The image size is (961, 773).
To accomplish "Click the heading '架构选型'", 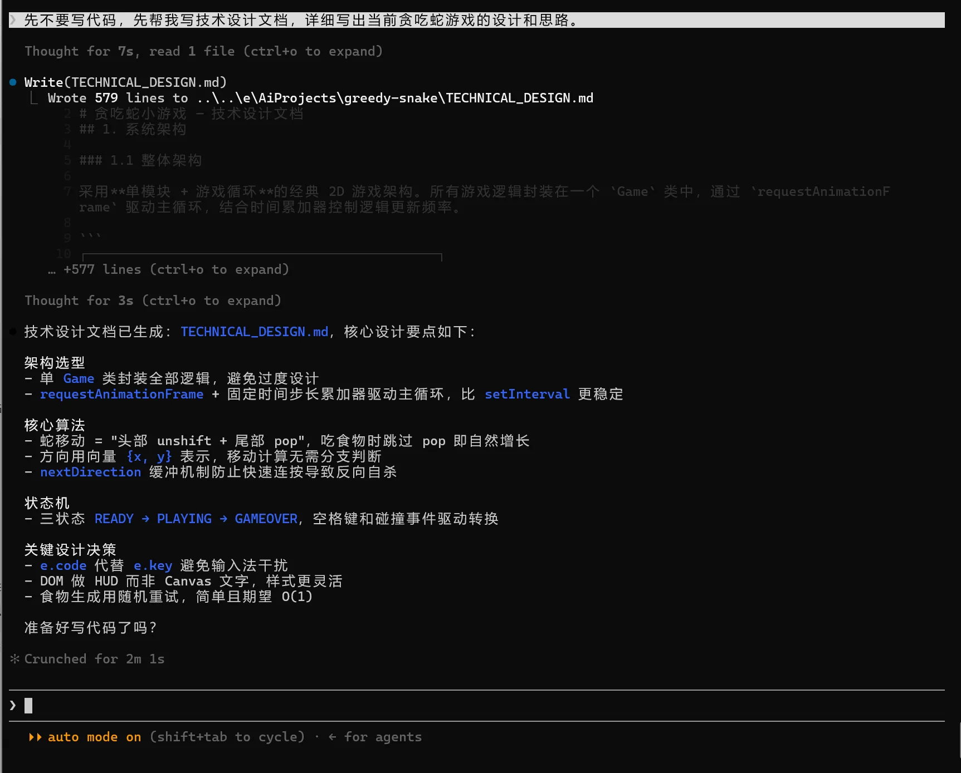I will (x=55, y=363).
